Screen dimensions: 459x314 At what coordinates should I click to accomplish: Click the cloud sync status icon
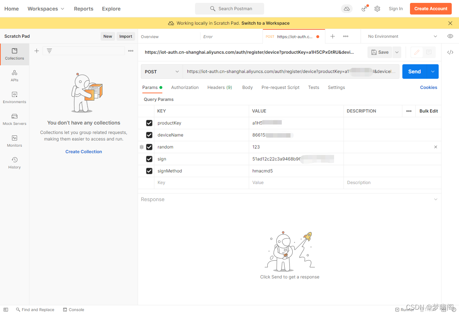pos(347,9)
